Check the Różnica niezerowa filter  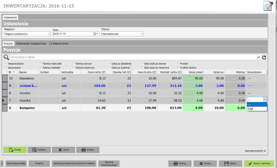74,68
